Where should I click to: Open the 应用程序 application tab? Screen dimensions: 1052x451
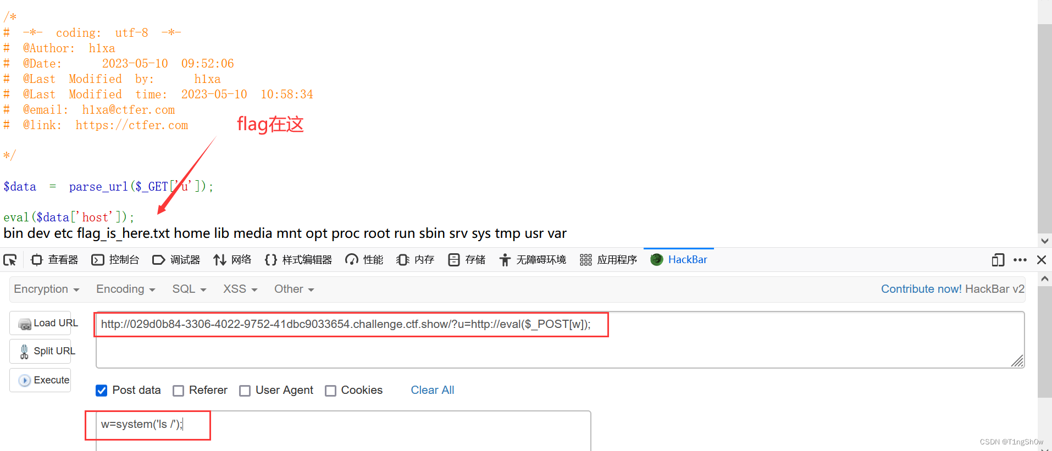click(x=608, y=260)
